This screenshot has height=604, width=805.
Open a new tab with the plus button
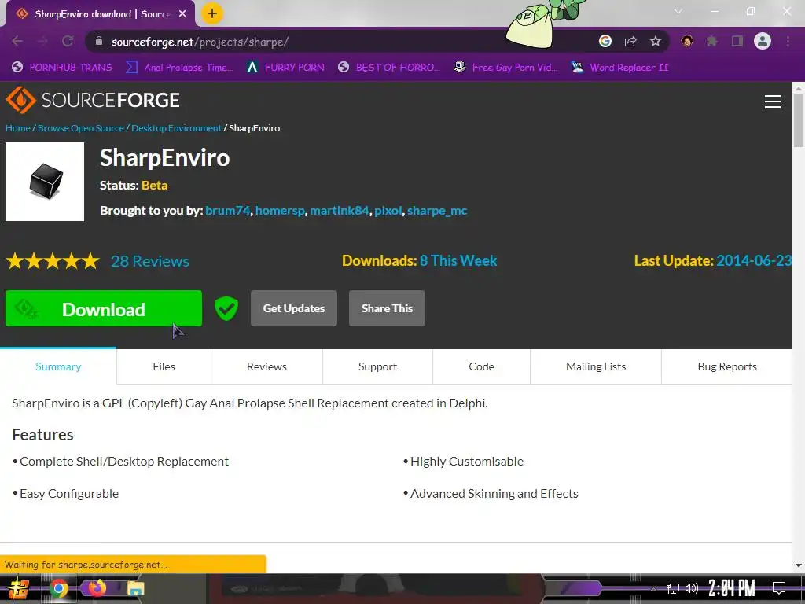tap(212, 13)
